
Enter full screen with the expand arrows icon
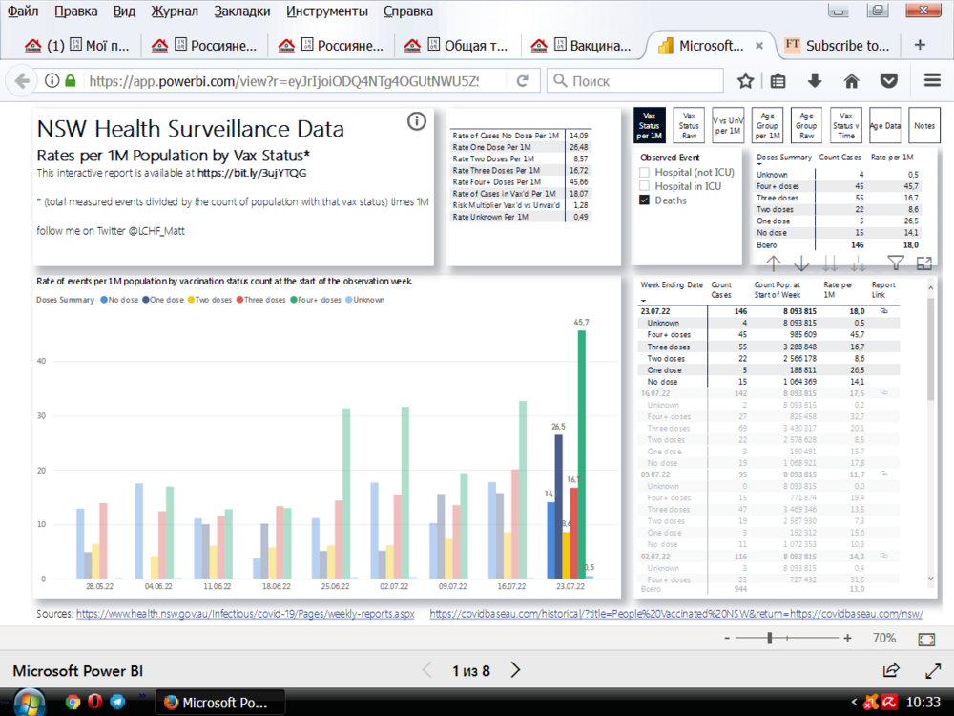click(x=933, y=670)
